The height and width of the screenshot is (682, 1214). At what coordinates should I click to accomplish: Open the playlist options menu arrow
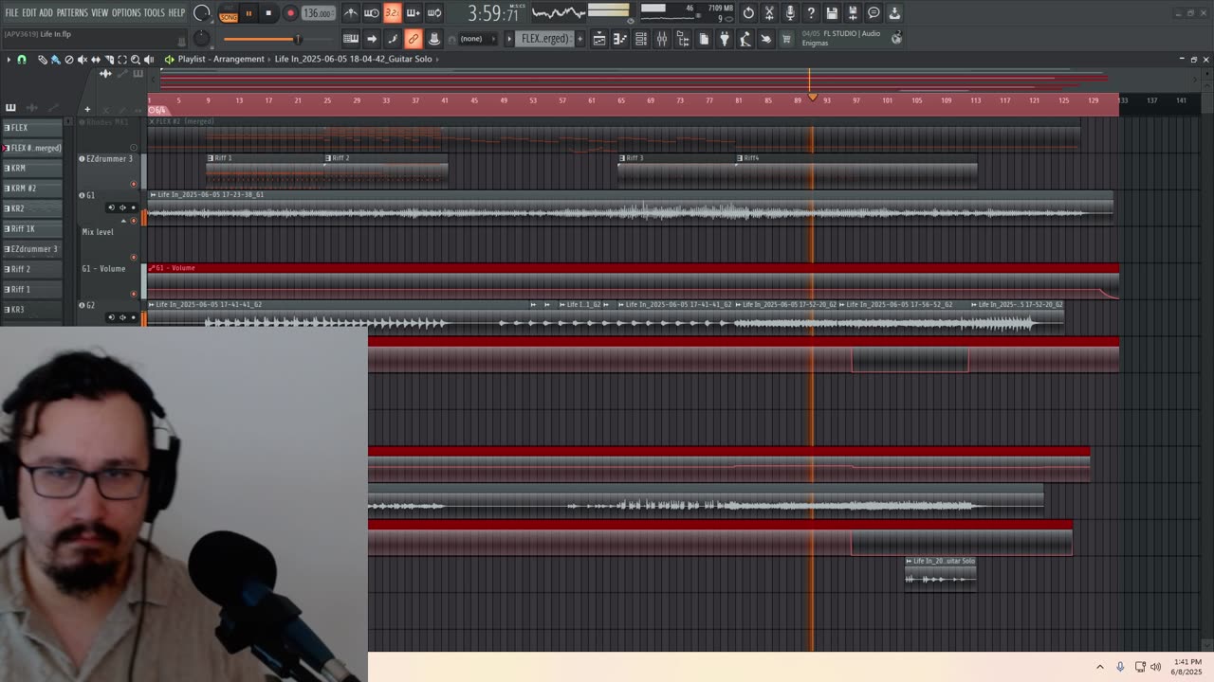pyautogui.click(x=9, y=59)
